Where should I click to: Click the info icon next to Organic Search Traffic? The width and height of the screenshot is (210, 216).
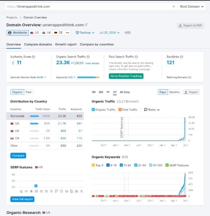pyautogui.click(x=88, y=57)
